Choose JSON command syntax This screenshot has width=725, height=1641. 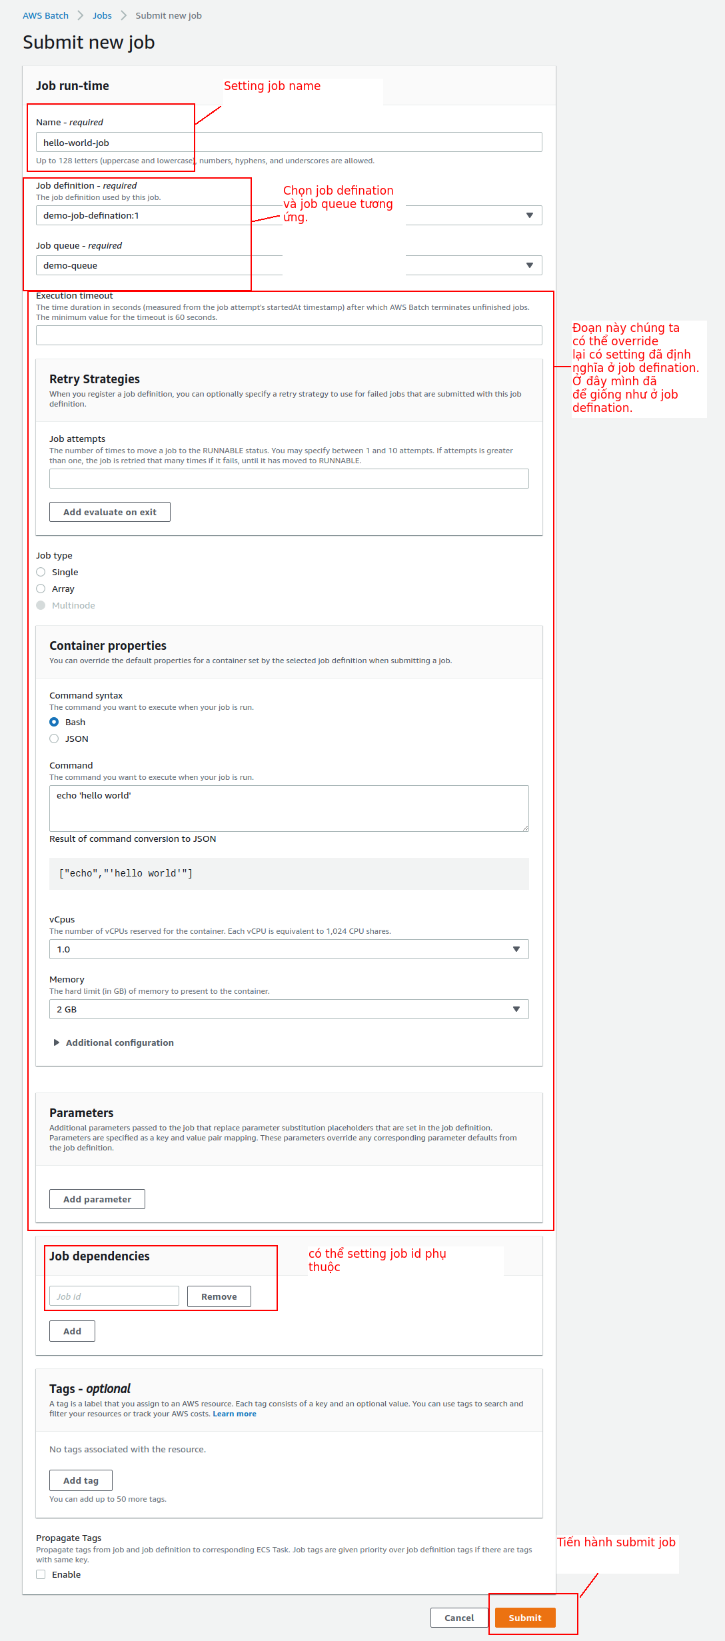pyautogui.click(x=55, y=739)
